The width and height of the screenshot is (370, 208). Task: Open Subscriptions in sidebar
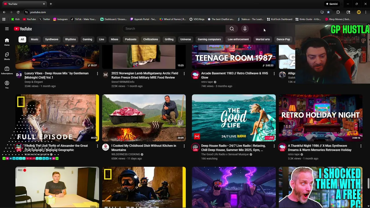point(7,70)
